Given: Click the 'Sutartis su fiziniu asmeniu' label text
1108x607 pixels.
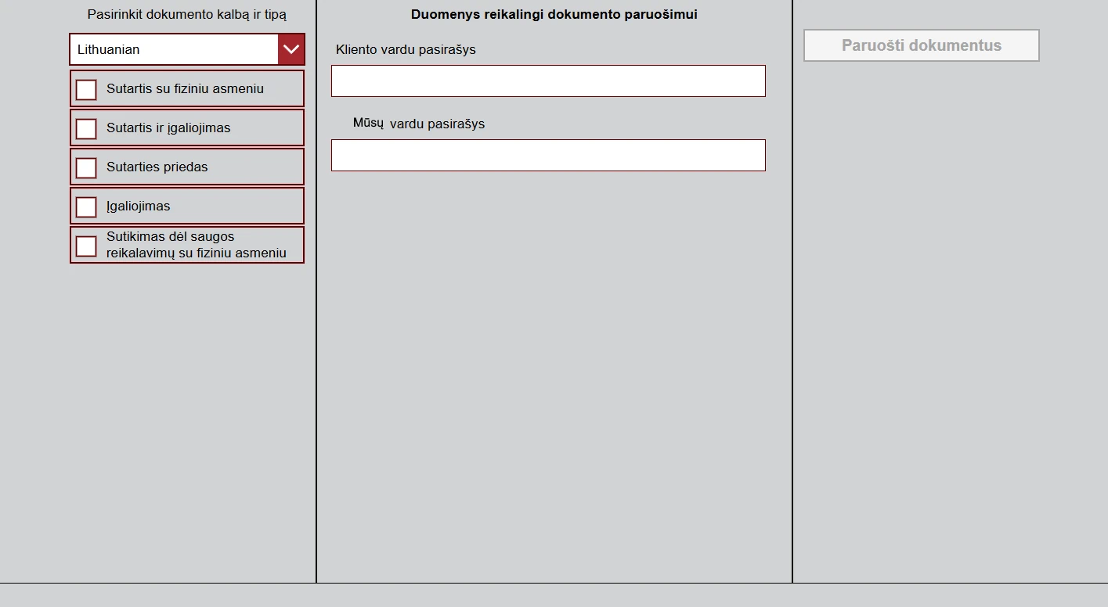Looking at the screenshot, I should (x=185, y=89).
